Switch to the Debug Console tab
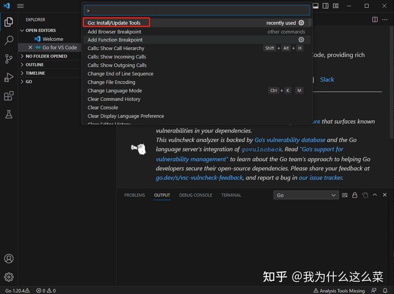Viewport: 394px width, 294px height. point(196,195)
